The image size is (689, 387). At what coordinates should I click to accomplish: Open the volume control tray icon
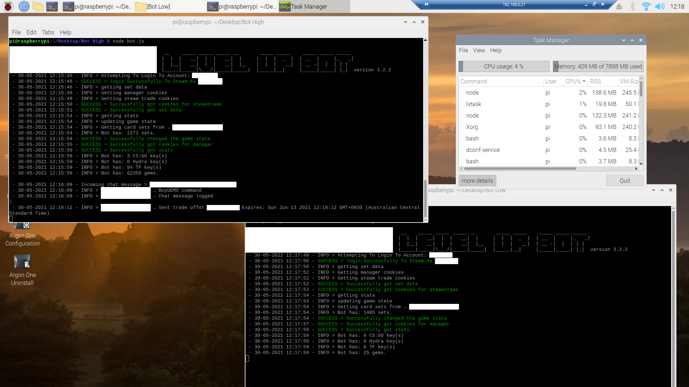(660, 6)
